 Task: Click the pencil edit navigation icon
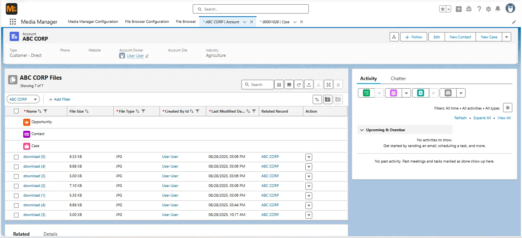coord(514,22)
